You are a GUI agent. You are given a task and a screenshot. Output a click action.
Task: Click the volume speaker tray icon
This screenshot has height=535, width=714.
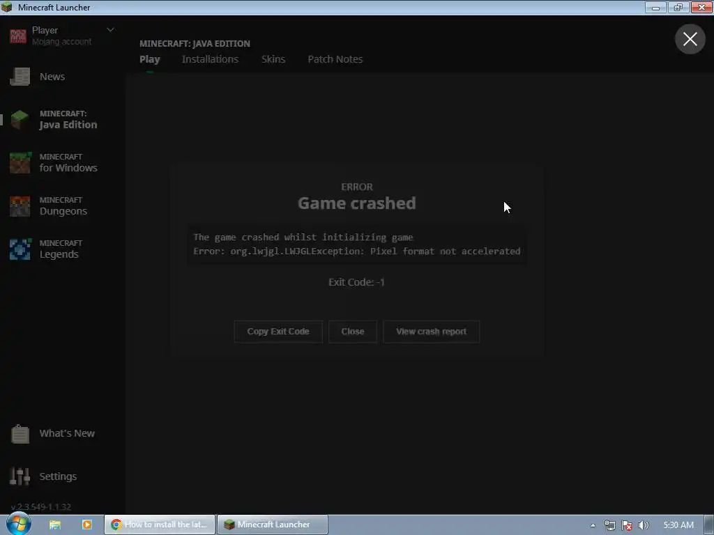pos(643,525)
